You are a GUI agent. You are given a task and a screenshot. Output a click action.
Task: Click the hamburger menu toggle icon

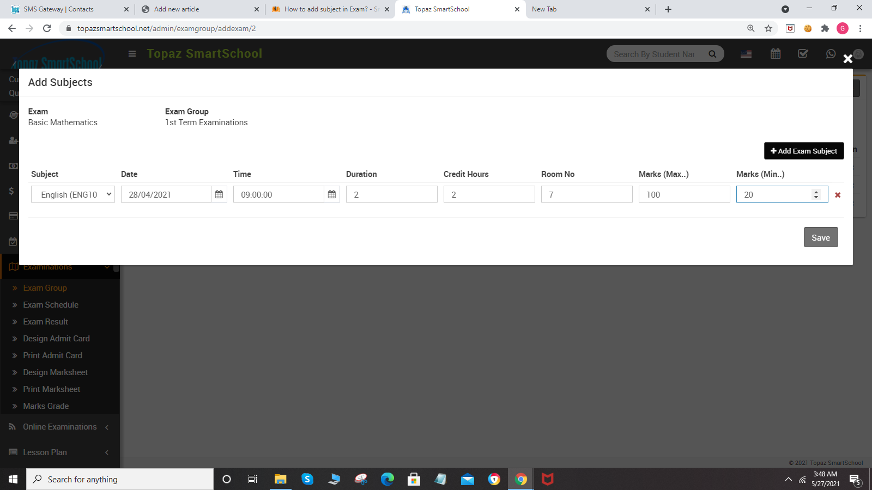tap(132, 53)
